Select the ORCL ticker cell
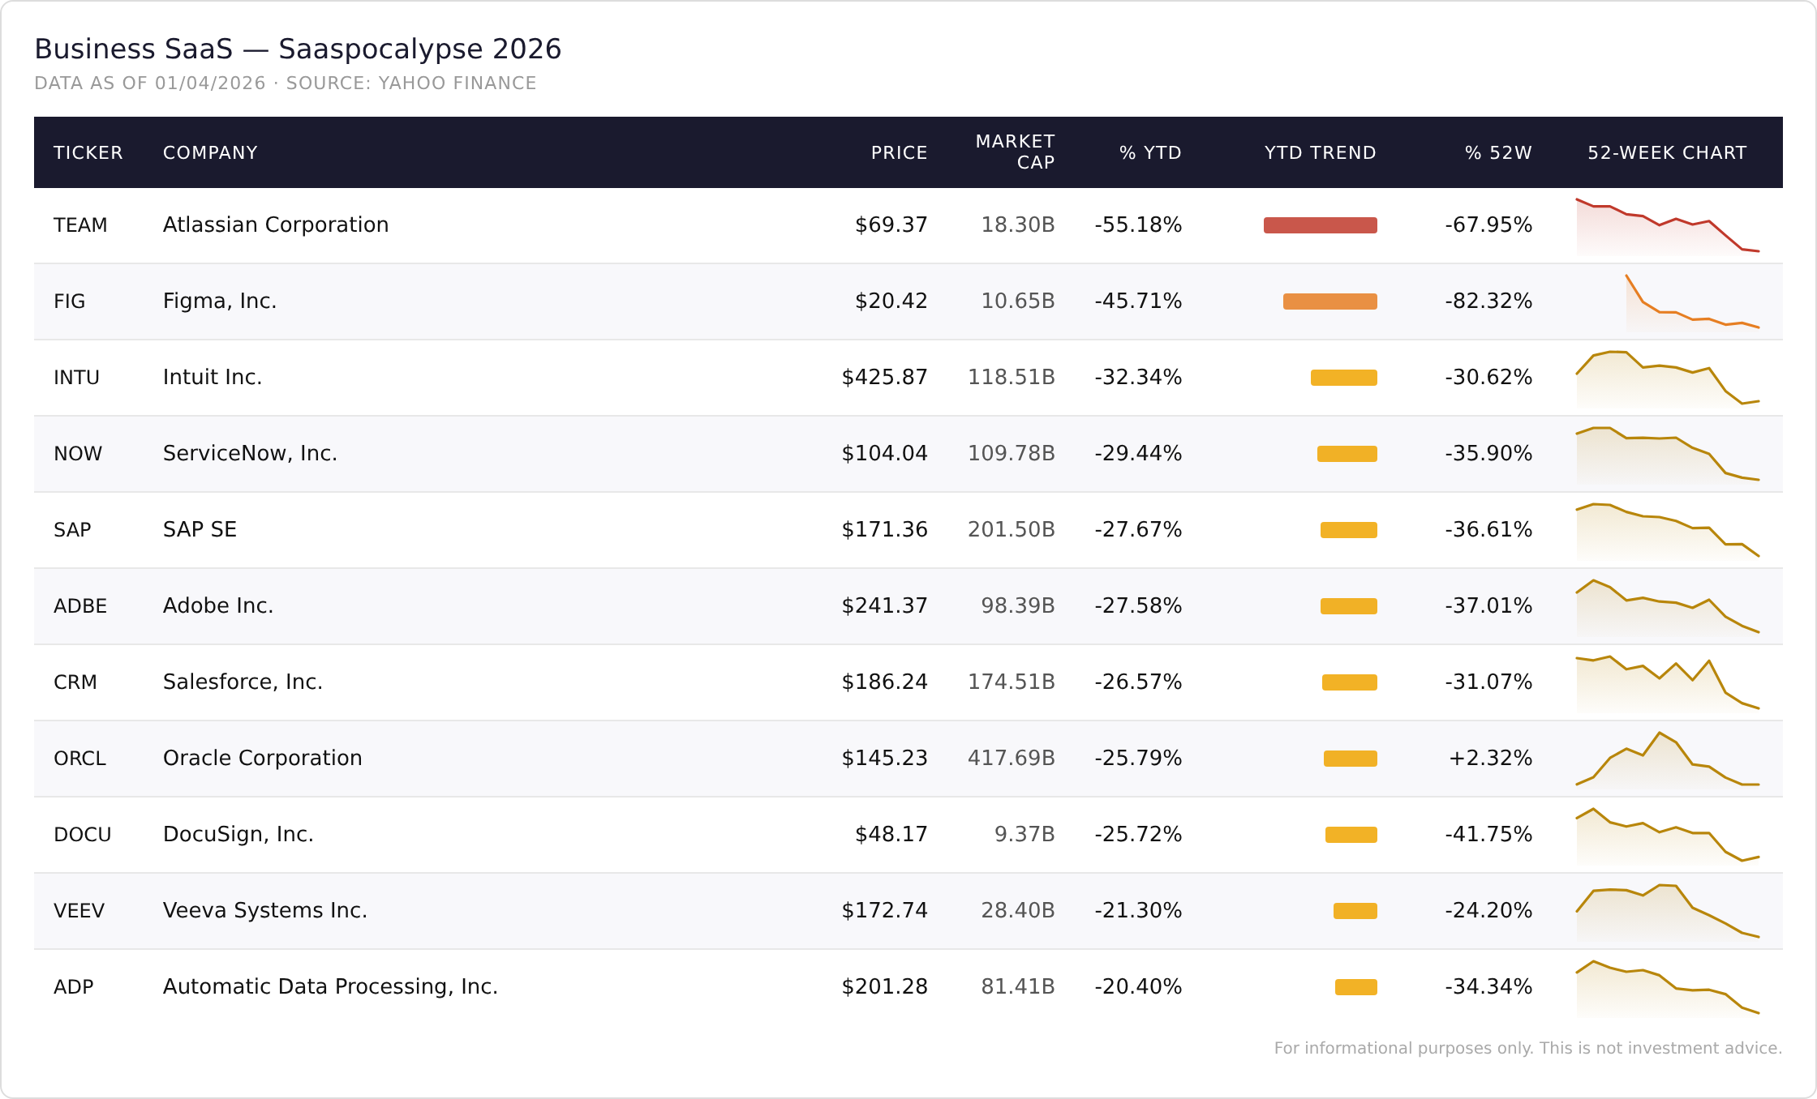Image resolution: width=1817 pixels, height=1099 pixels. tap(79, 758)
